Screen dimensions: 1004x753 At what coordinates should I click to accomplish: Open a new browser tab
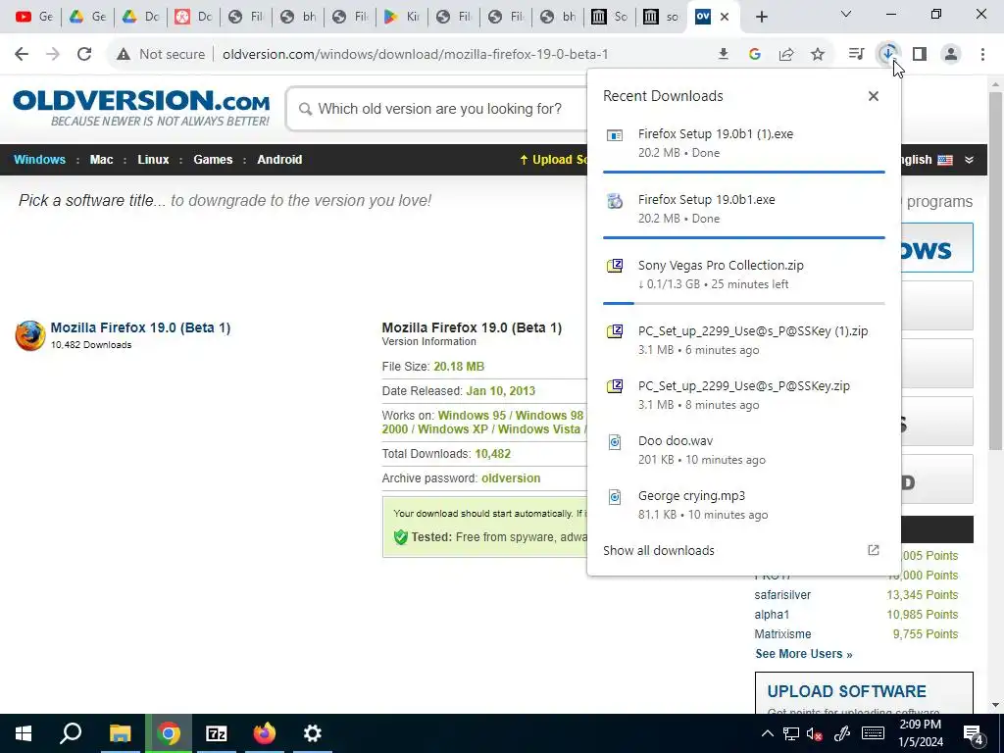tap(761, 18)
